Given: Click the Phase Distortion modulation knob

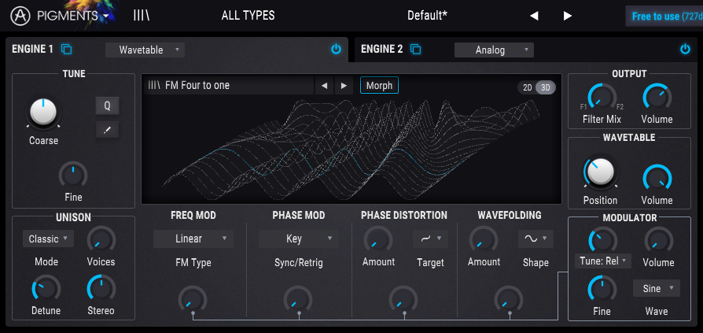Looking at the screenshot, I should tap(403, 300).
